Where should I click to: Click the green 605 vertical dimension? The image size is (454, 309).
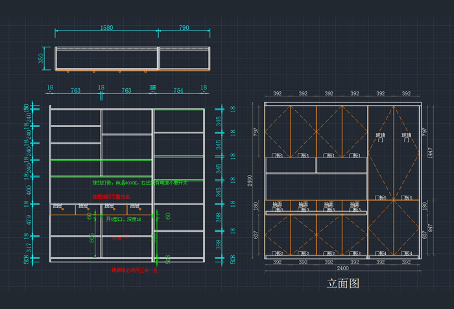[90, 237]
